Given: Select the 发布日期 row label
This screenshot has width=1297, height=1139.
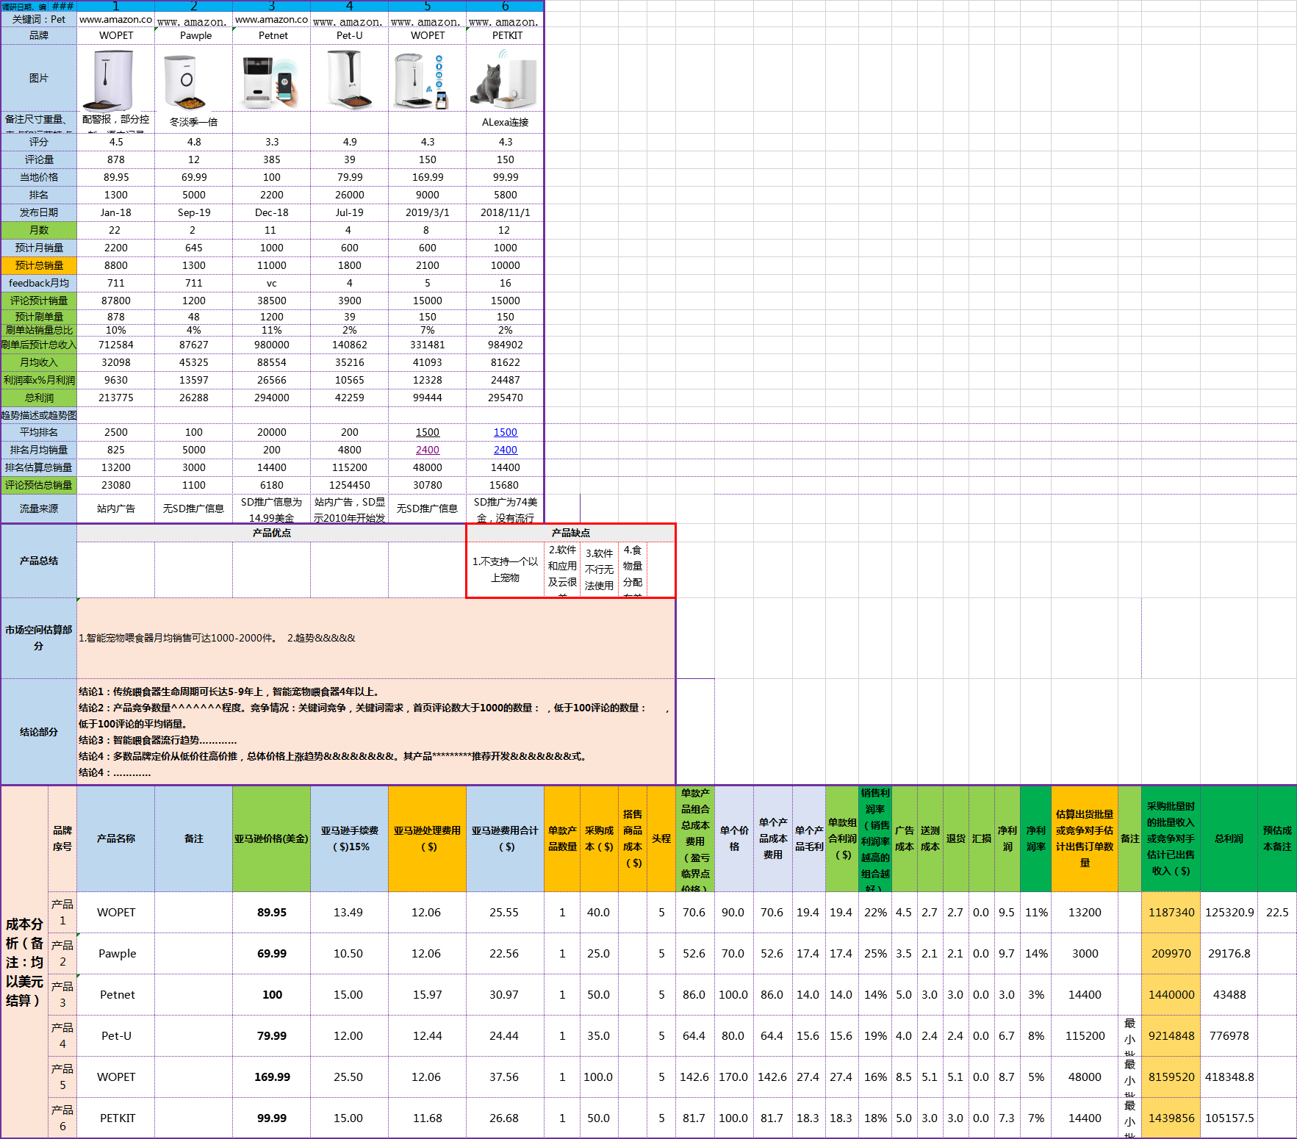Looking at the screenshot, I should [38, 212].
